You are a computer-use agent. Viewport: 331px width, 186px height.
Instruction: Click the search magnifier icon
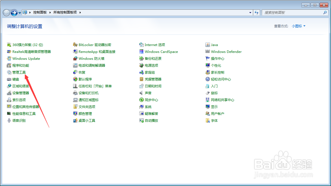click(325, 13)
